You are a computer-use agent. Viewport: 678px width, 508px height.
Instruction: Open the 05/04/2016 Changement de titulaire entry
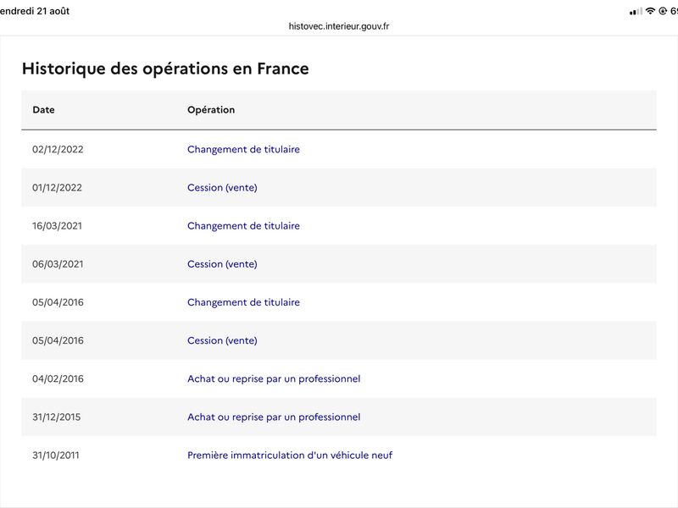(243, 302)
